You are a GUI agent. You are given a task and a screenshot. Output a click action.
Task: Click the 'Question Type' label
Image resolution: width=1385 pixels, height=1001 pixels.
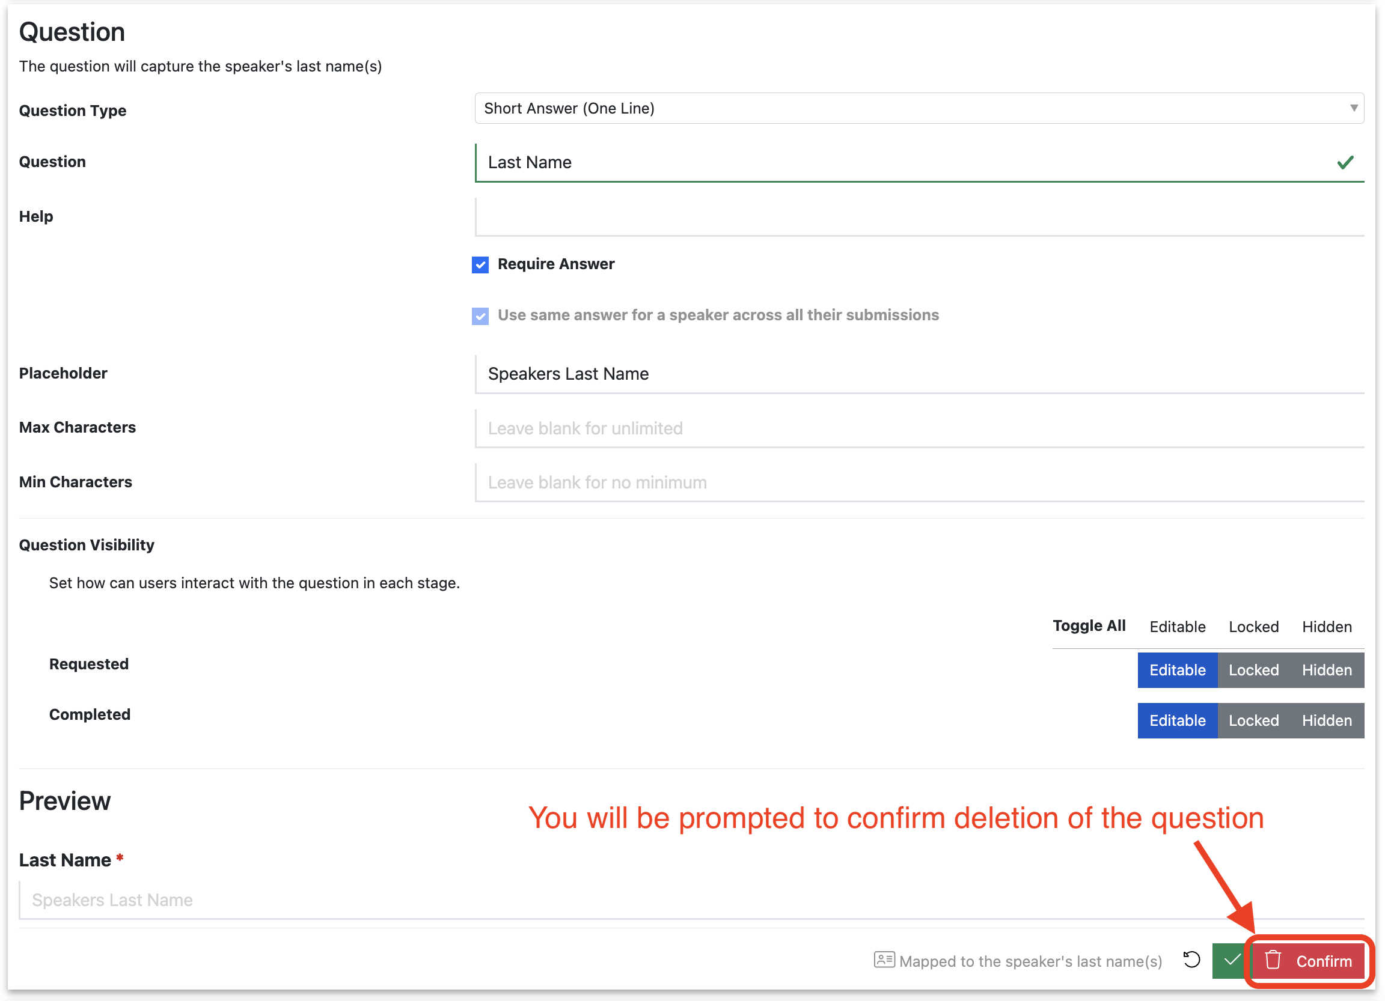click(x=73, y=111)
